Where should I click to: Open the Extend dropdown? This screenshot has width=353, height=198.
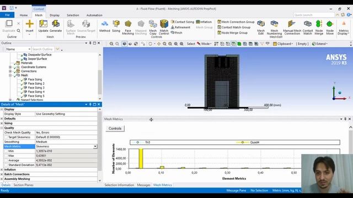[x=320, y=44]
